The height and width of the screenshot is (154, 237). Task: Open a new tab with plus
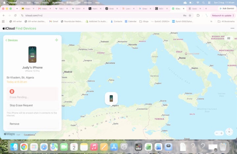206,9
